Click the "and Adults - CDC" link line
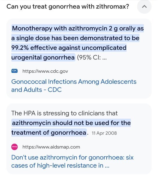The width and height of the screenshot is (158, 175). 36,90
